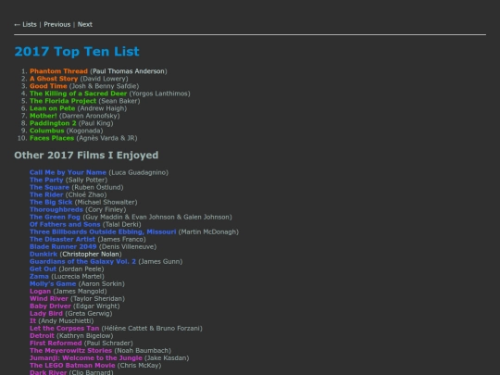Open The Killing of a Sacred Deer
The image size is (500, 375).
[x=78, y=94]
